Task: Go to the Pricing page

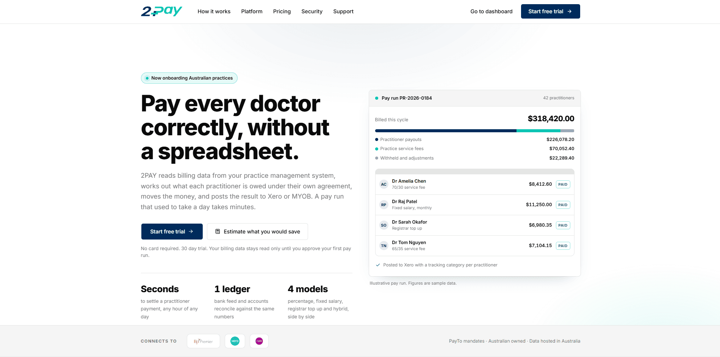Action: pos(282,11)
